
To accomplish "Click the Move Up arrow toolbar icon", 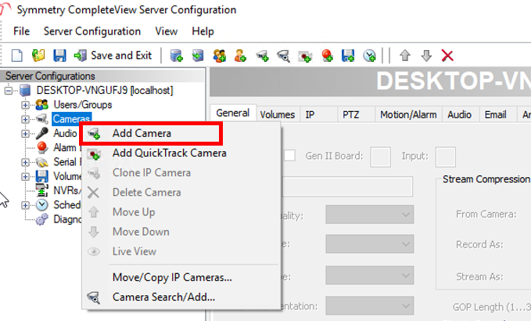I will [405, 56].
